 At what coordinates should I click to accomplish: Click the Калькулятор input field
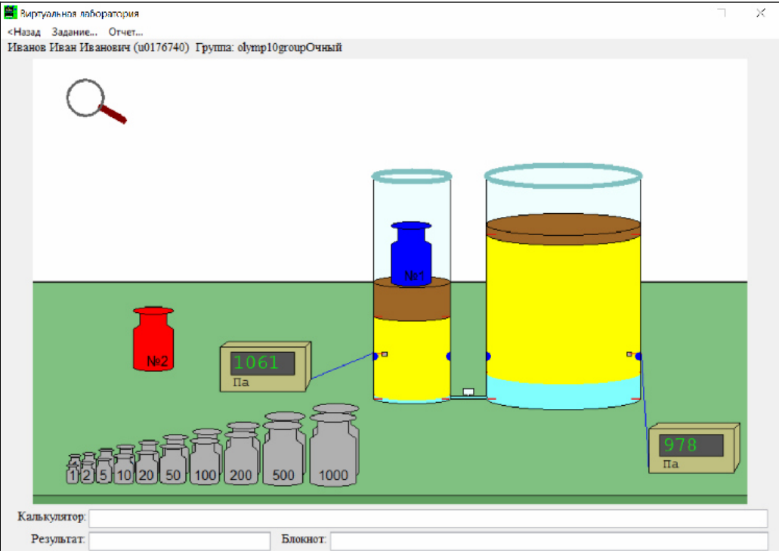(x=428, y=518)
